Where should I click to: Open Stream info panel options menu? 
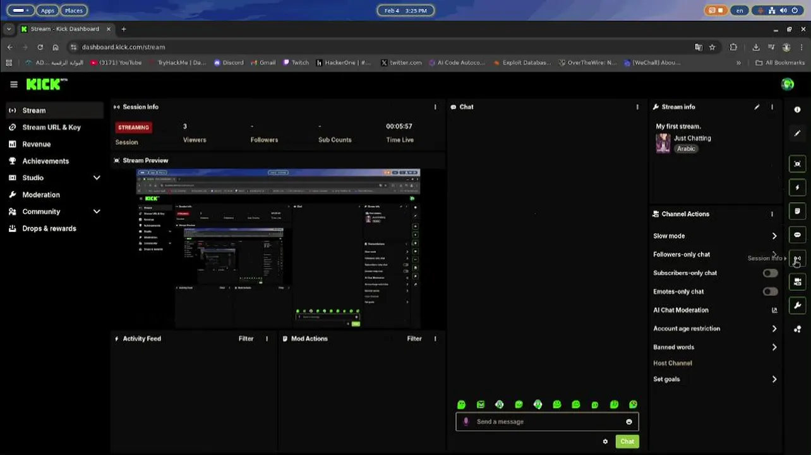pyautogui.click(x=772, y=107)
